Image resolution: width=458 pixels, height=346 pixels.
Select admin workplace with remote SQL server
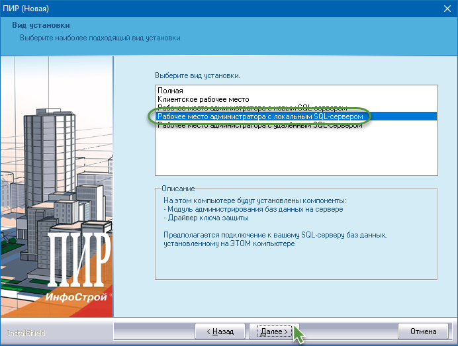tap(297, 125)
